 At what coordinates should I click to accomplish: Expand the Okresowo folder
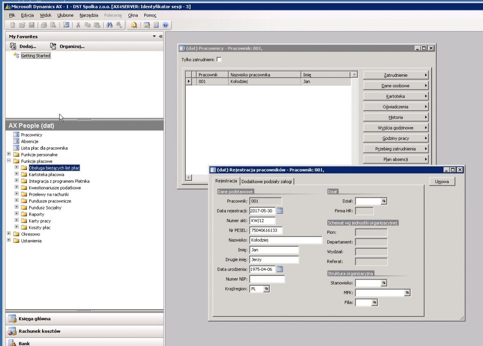pyautogui.click(x=8, y=234)
